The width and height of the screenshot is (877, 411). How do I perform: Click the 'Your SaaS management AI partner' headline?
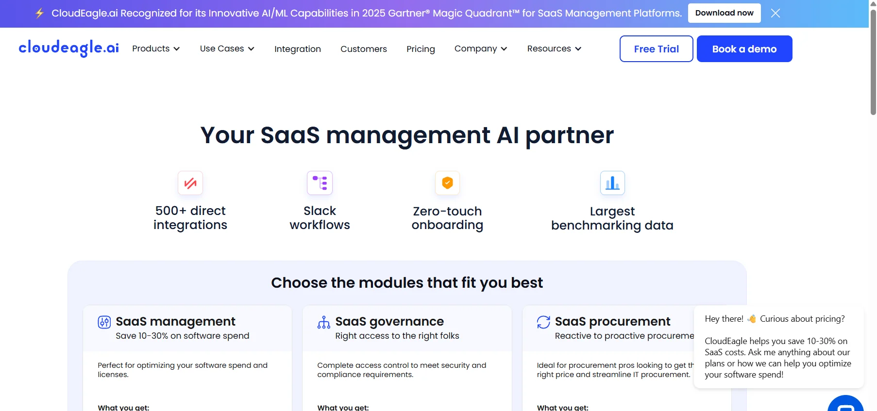(x=407, y=135)
